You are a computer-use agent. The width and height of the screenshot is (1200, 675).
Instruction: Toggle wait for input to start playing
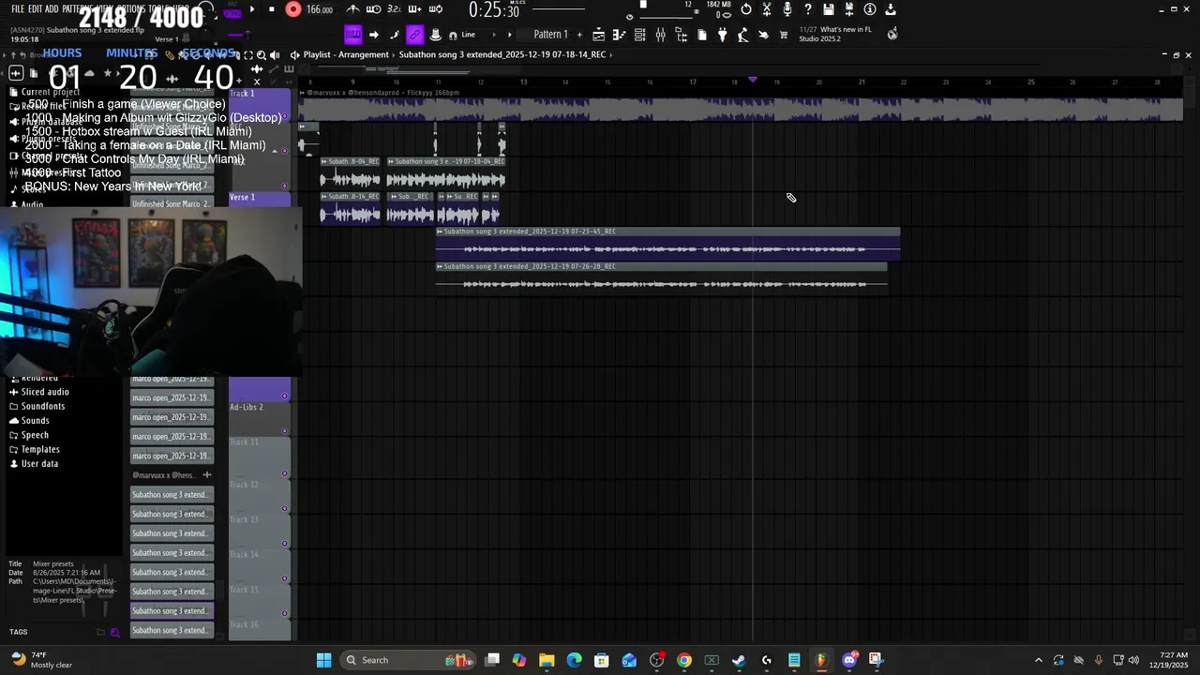tap(374, 9)
